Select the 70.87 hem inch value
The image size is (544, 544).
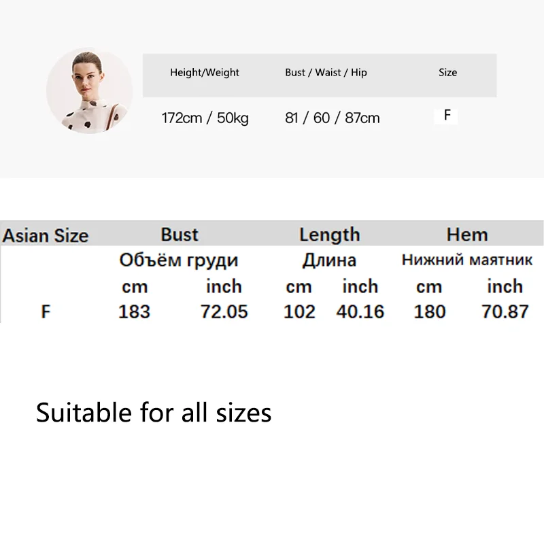point(505,312)
